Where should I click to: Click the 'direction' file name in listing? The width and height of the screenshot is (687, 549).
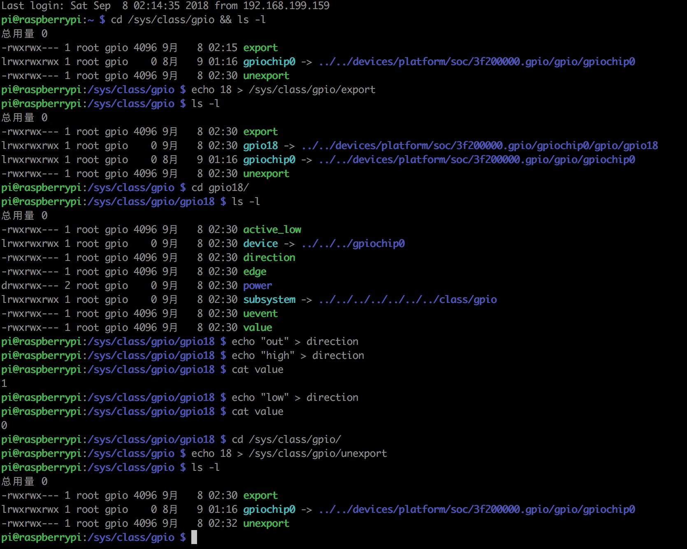(x=269, y=258)
